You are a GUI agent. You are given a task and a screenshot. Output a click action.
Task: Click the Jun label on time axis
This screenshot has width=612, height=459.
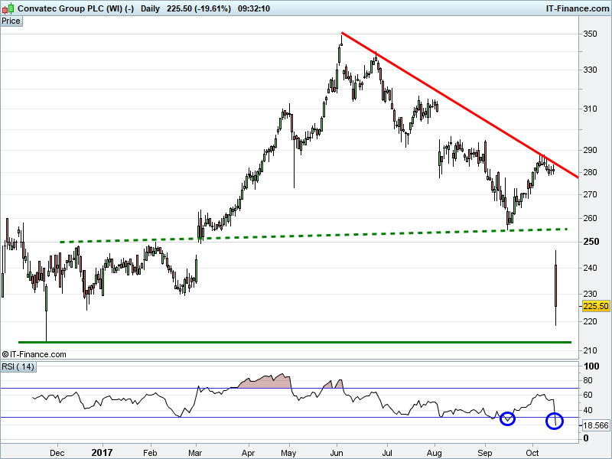click(x=337, y=453)
